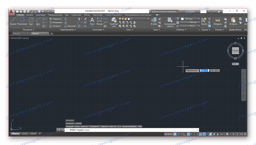Click the table icon in Аннотации panel
256x145 pixels.
(105, 26)
